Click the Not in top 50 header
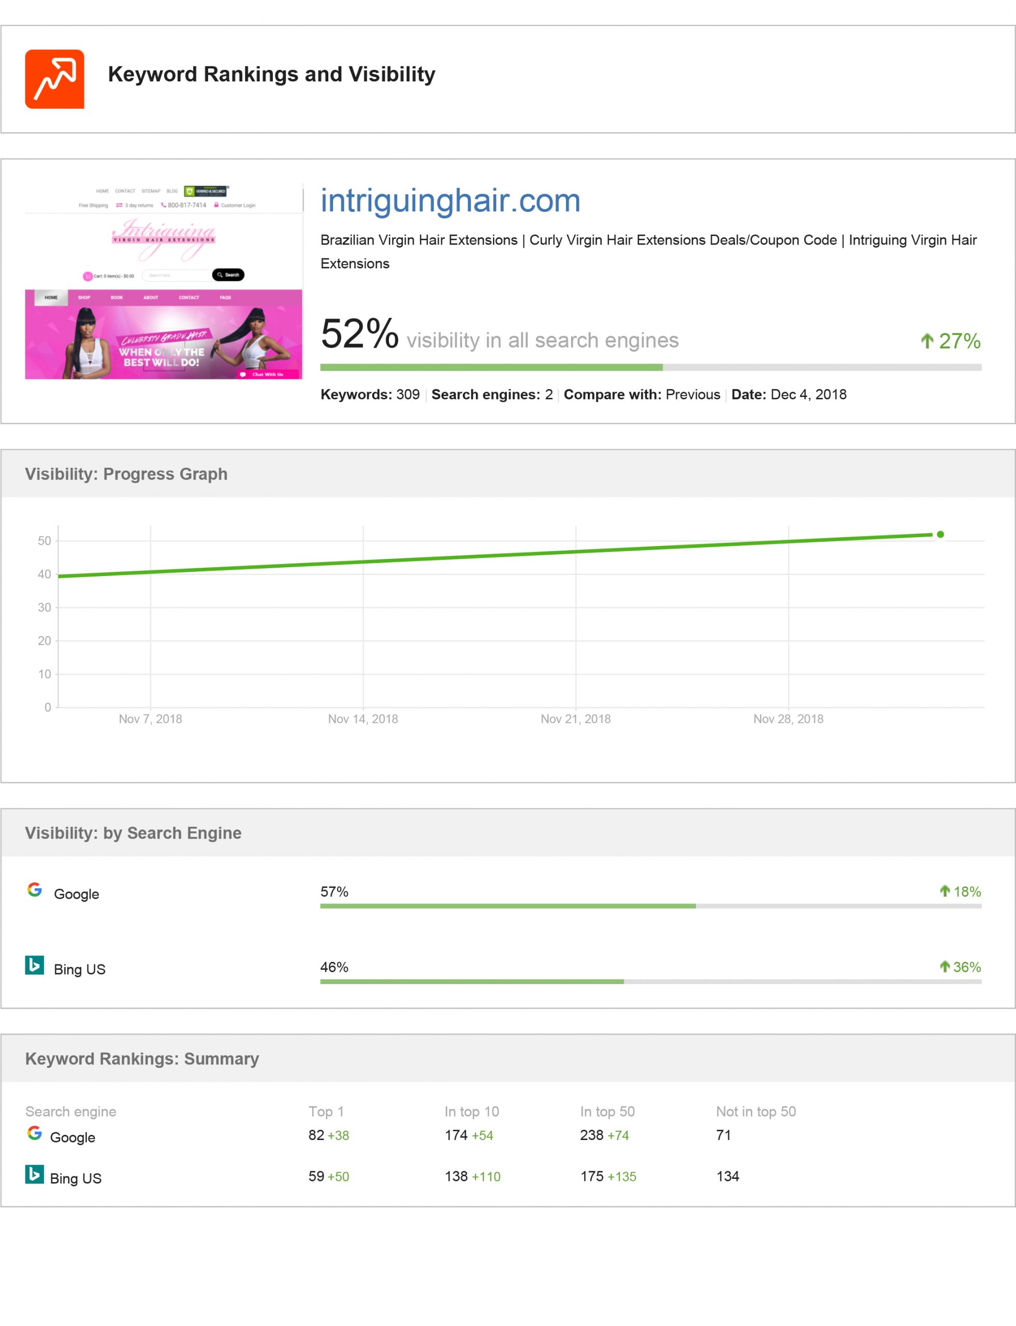The height and width of the screenshot is (1326, 1016). [756, 1112]
